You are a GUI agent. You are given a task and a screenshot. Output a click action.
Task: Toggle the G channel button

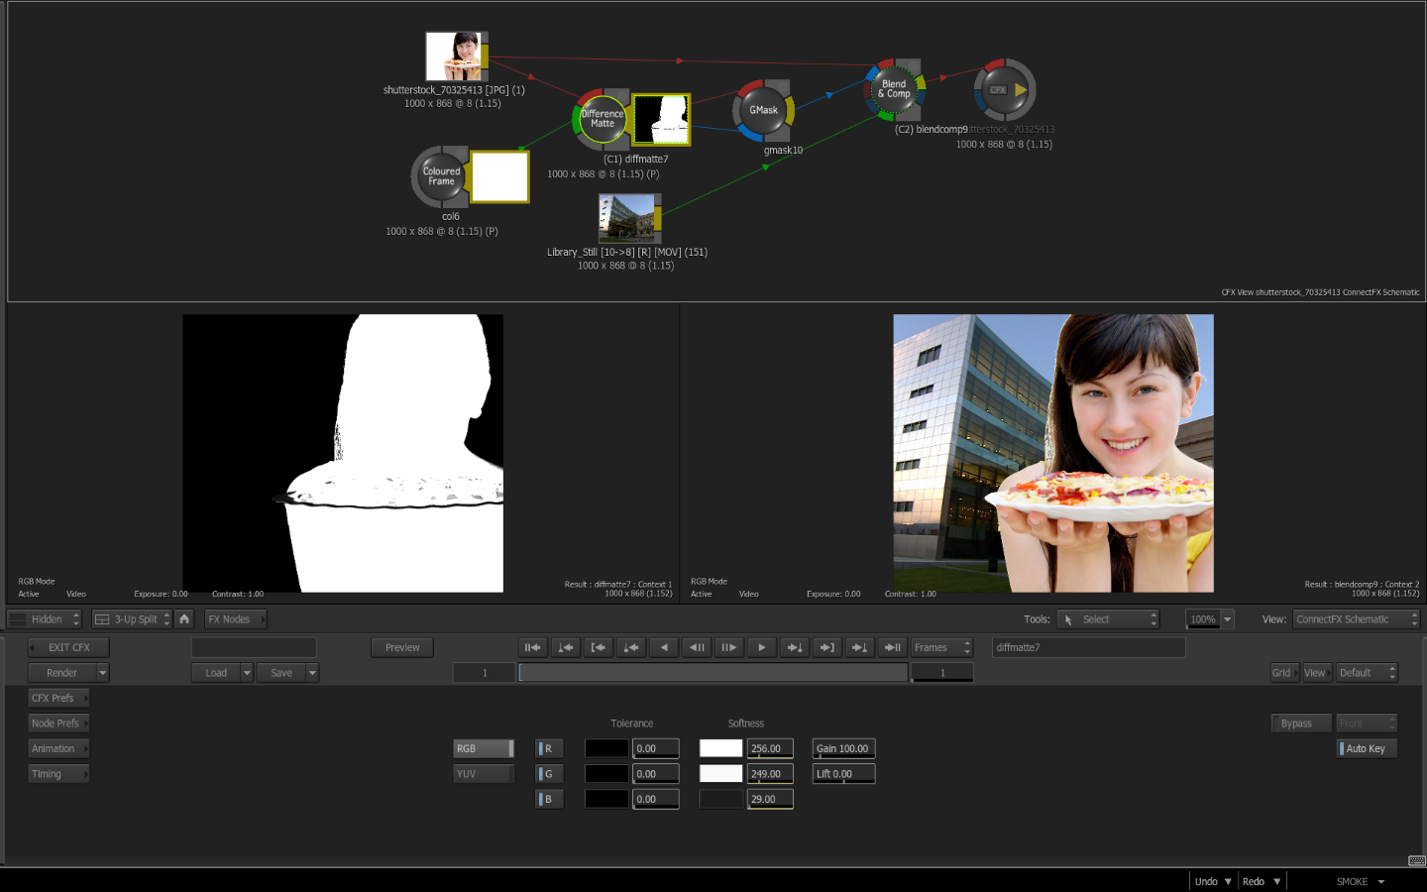[549, 774]
